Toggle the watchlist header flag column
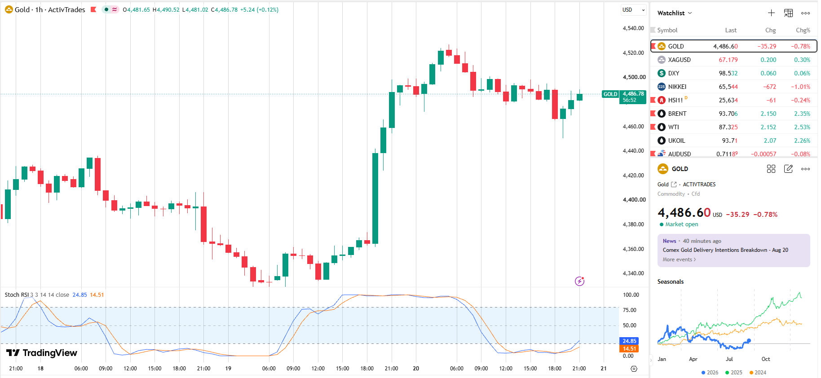 [653, 30]
